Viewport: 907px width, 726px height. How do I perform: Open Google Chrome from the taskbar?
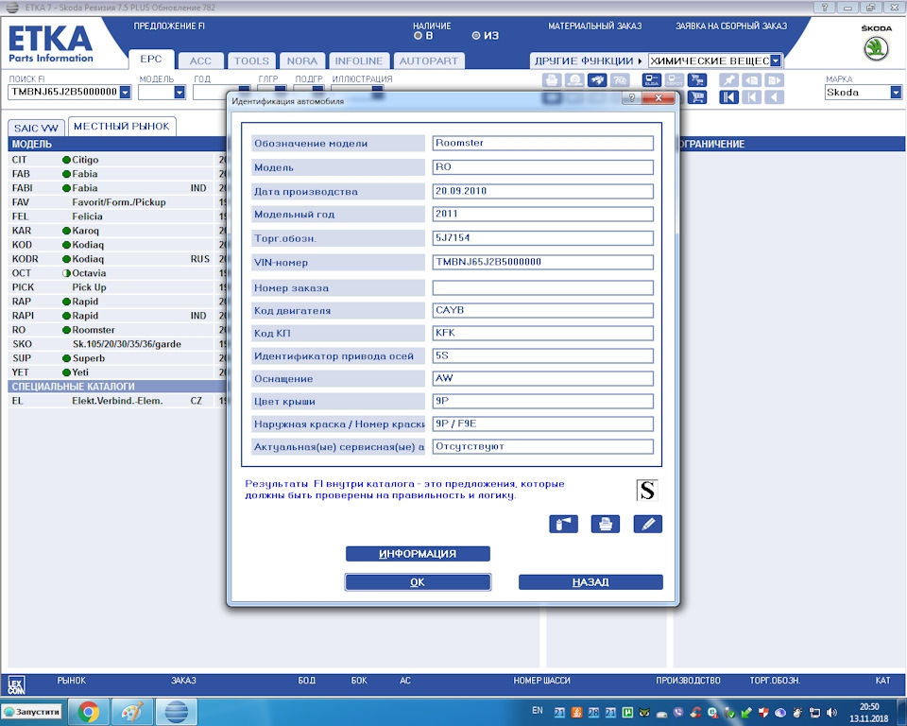coord(89,711)
